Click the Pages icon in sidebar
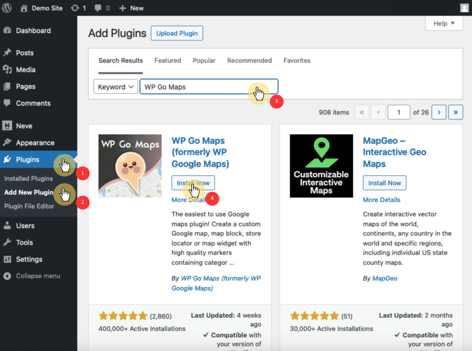This screenshot has height=351, width=472. [7, 86]
